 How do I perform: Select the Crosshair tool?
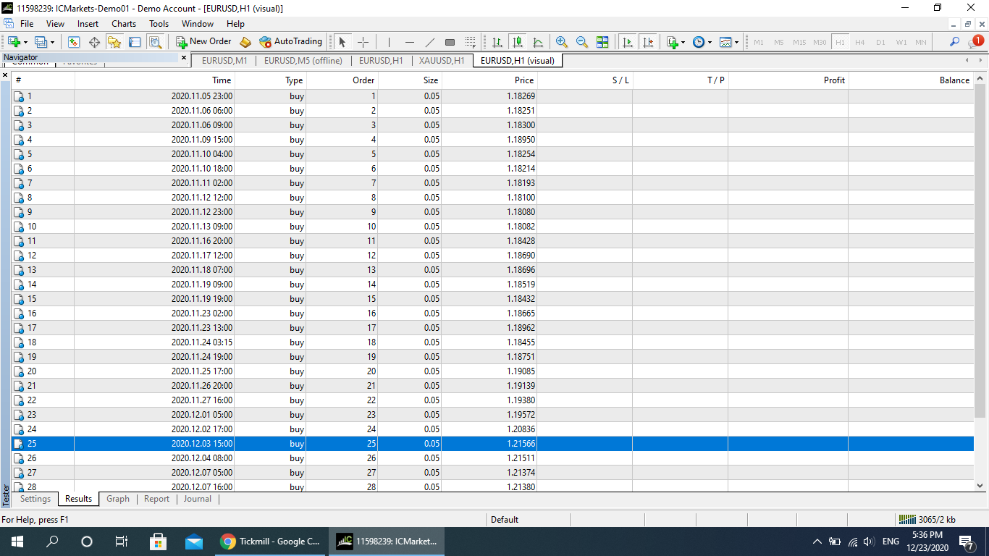point(363,42)
